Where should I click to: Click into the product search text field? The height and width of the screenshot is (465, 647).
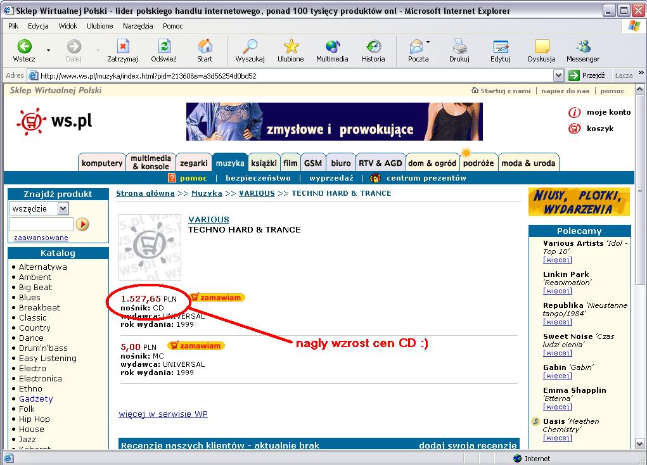(41, 224)
